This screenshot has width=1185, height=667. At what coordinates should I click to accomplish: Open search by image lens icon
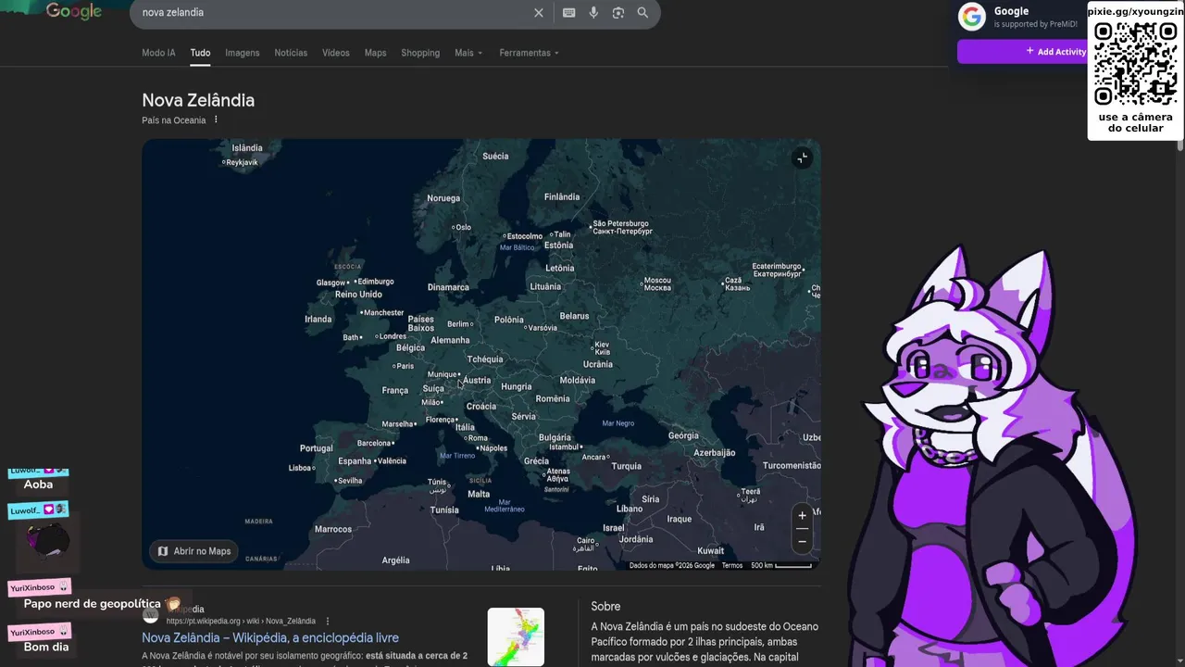tap(617, 13)
